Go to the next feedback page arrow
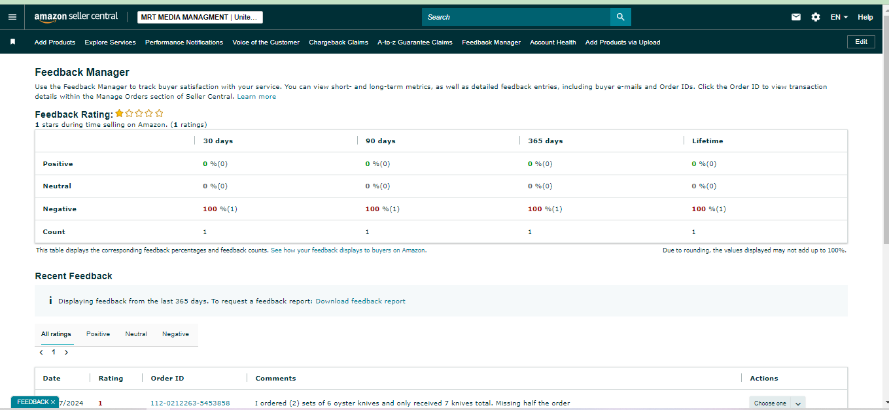The width and height of the screenshot is (889, 410). pos(66,352)
